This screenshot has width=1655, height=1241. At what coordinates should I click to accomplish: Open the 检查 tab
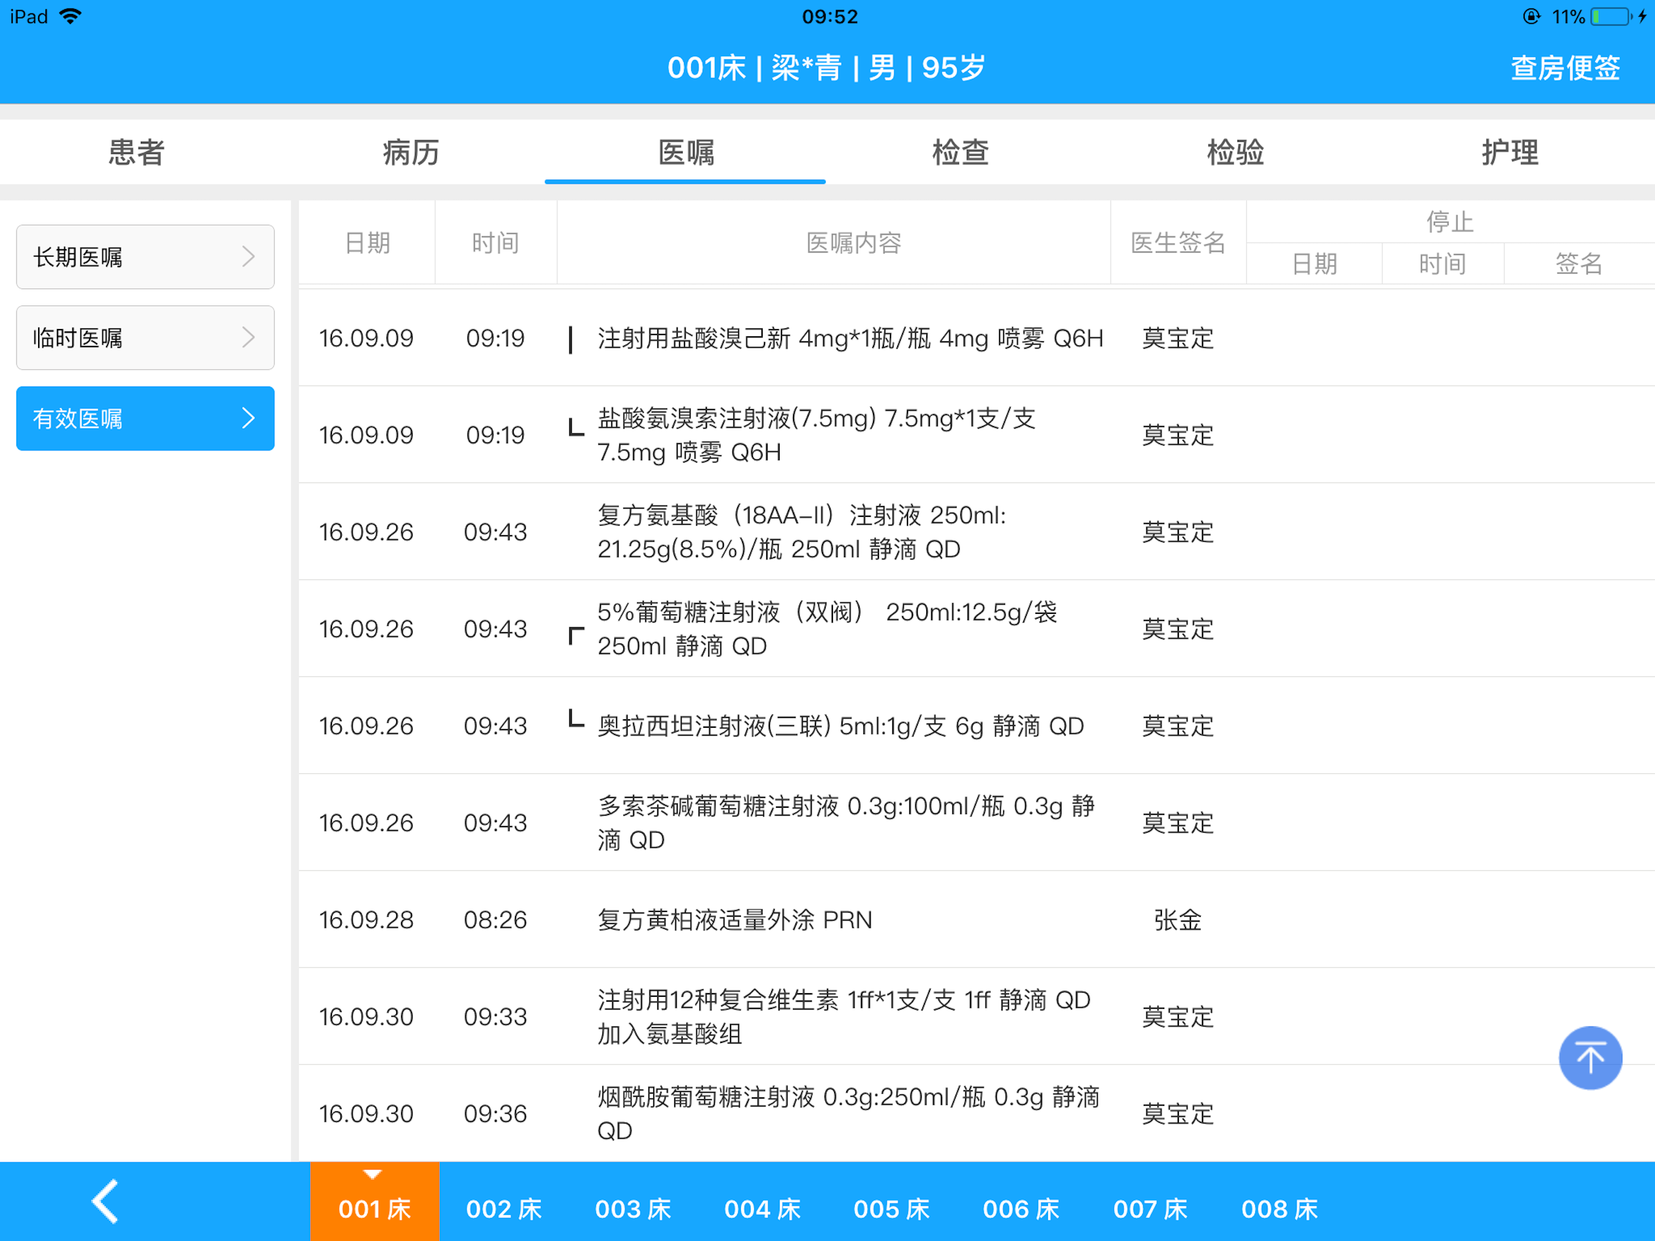coord(960,153)
